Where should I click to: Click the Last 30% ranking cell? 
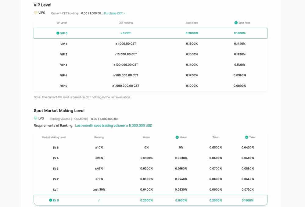(99, 190)
